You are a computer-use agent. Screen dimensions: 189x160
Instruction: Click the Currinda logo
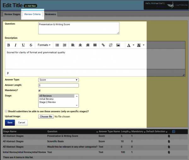coord(177,5)
